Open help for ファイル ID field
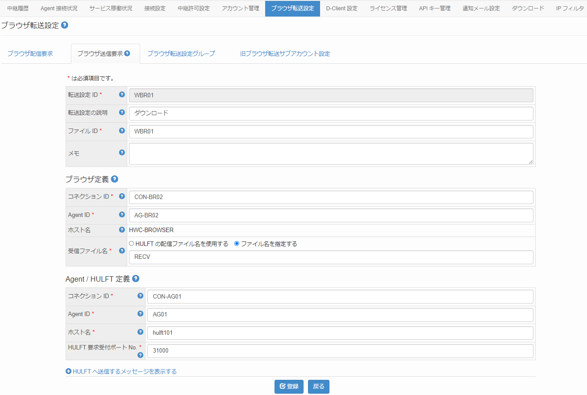The height and width of the screenshot is (395, 587). (x=122, y=131)
